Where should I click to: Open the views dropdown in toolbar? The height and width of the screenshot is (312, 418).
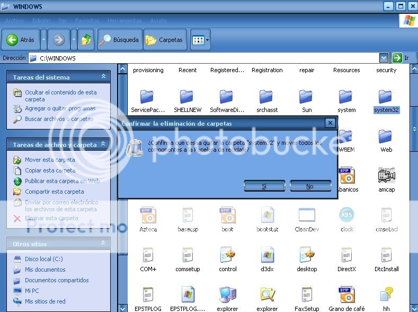201,40
